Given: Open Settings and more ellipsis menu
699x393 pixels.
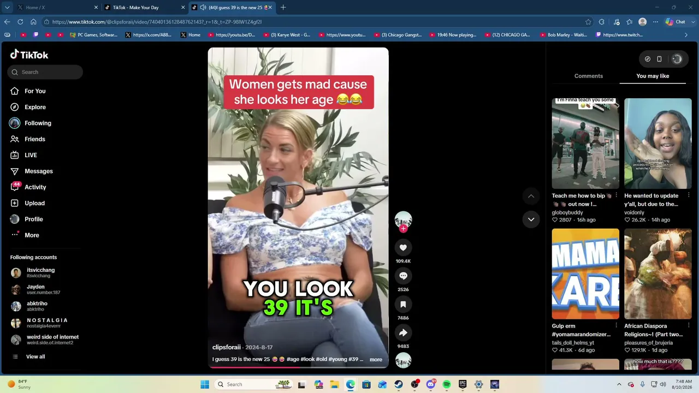Looking at the screenshot, I should 655,22.
